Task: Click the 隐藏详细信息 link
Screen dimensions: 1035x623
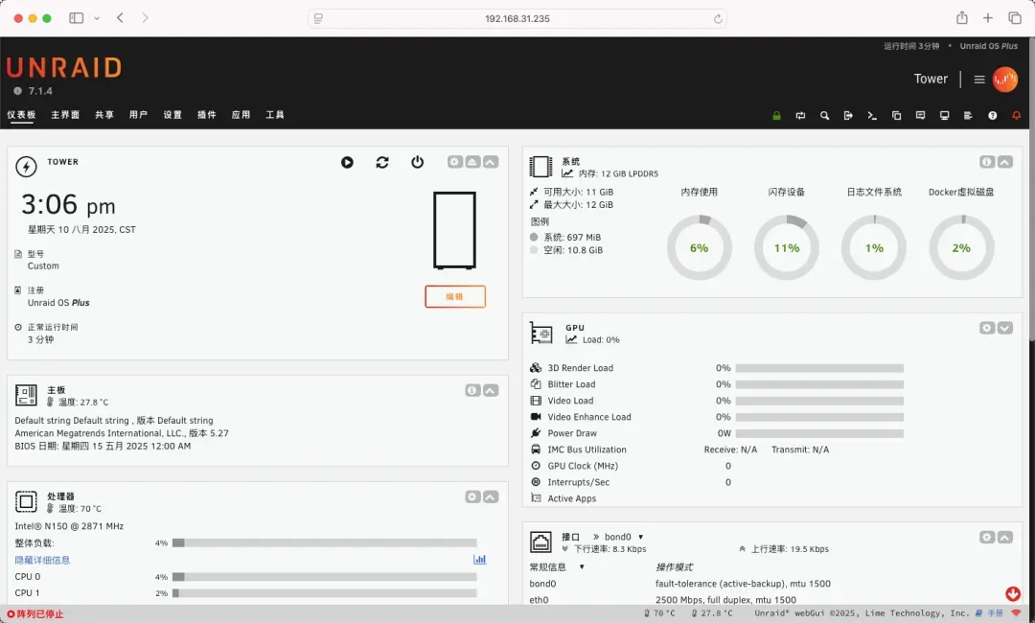Action: [42, 560]
